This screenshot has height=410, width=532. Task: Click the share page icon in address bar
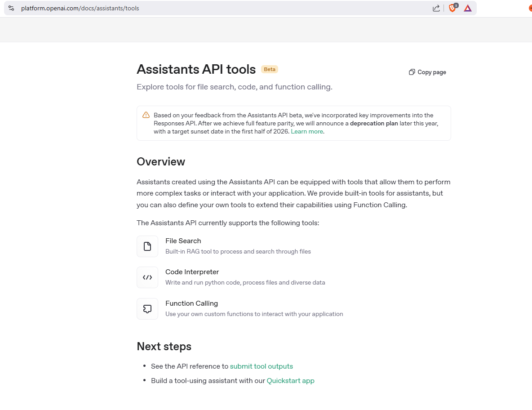coord(436,8)
